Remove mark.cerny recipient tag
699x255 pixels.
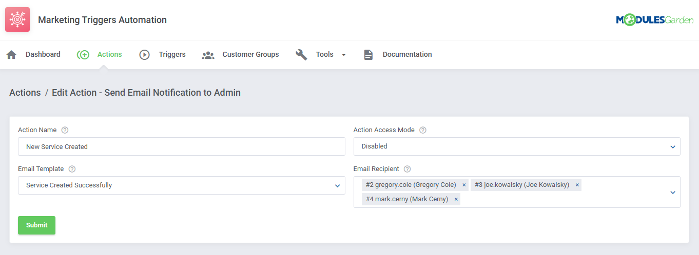coord(456,199)
